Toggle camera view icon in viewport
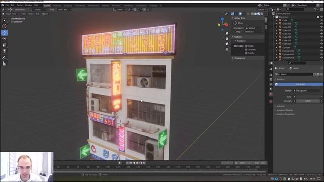The width and height of the screenshot is (324, 182). coord(227,44)
